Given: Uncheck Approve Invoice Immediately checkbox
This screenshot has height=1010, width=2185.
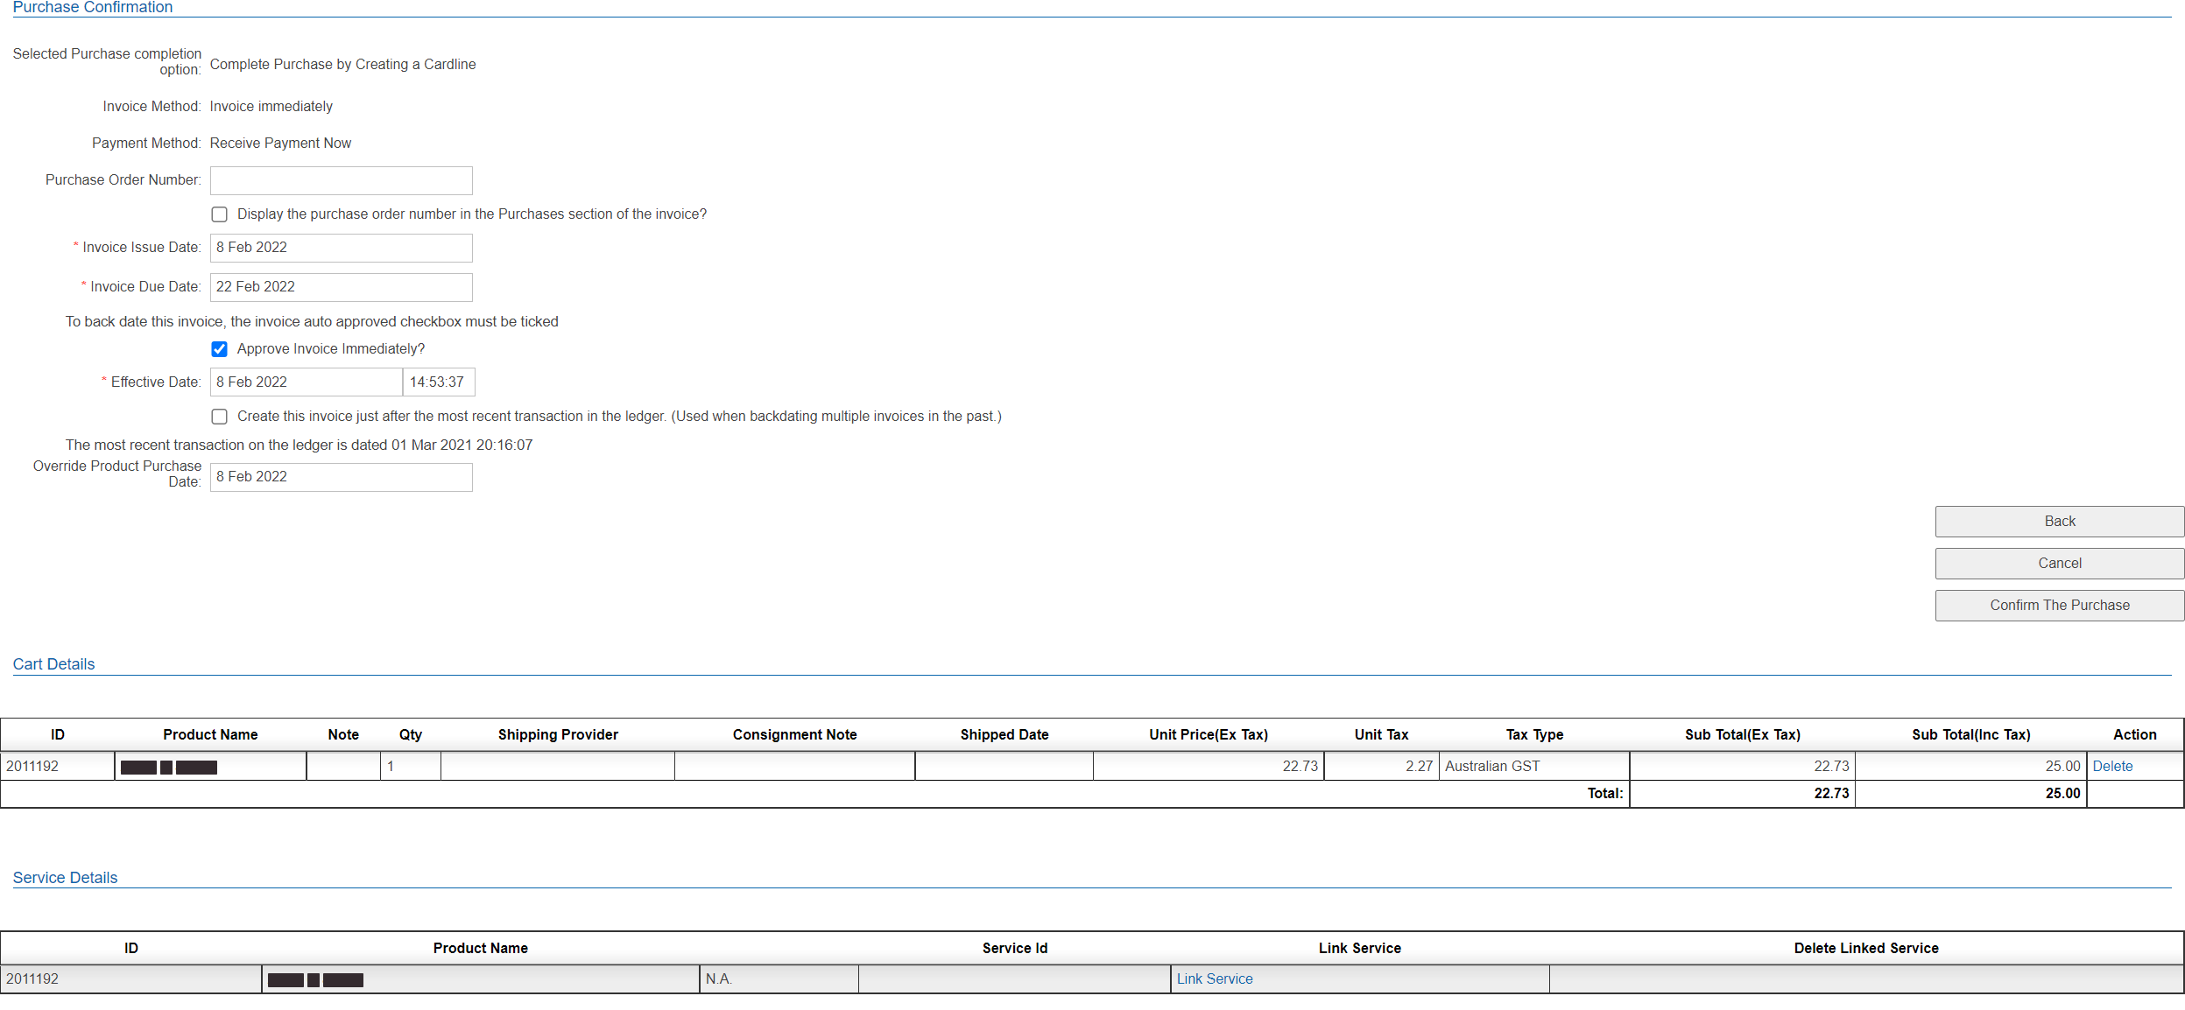Looking at the screenshot, I should 220,349.
